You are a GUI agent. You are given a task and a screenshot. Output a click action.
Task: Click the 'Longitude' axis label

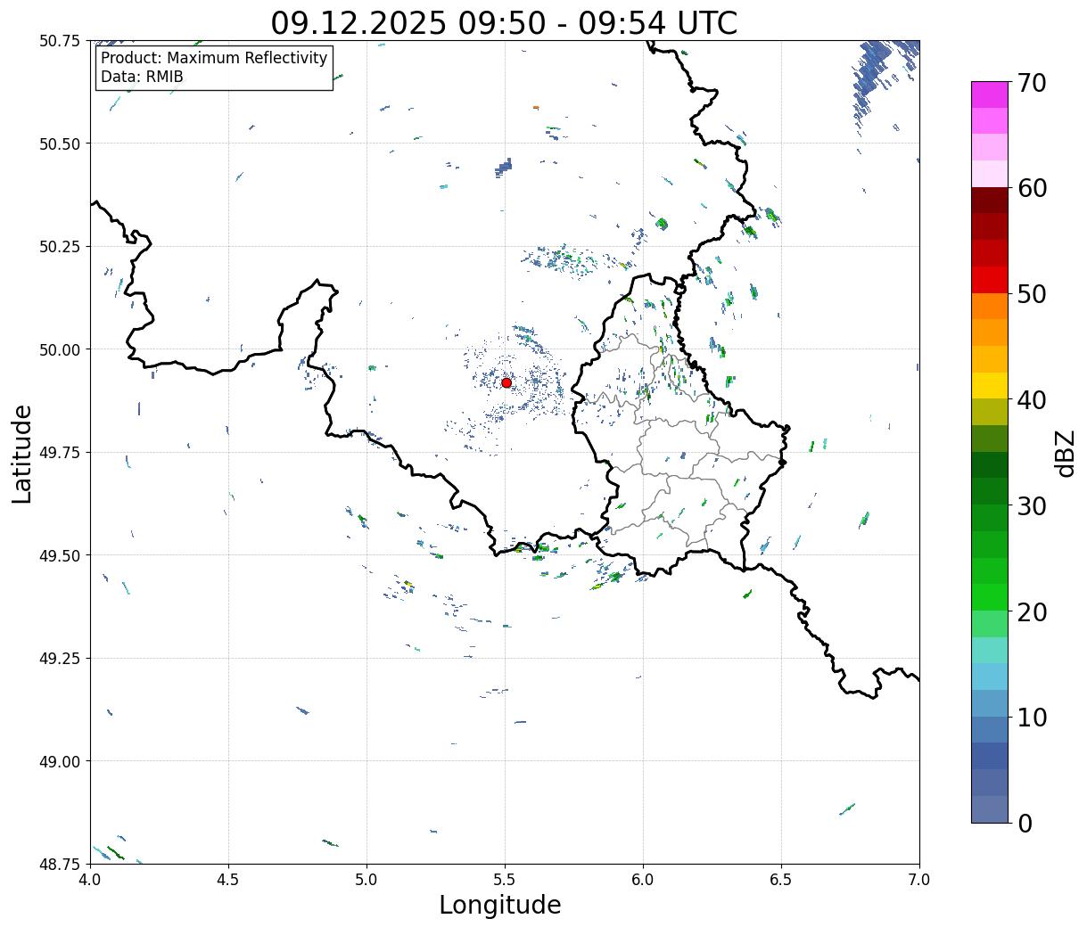coord(500,905)
